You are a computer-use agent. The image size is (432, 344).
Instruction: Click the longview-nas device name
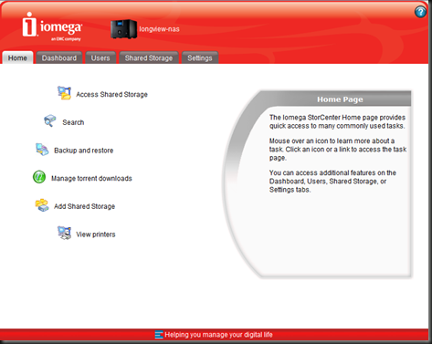pyautogui.click(x=159, y=29)
